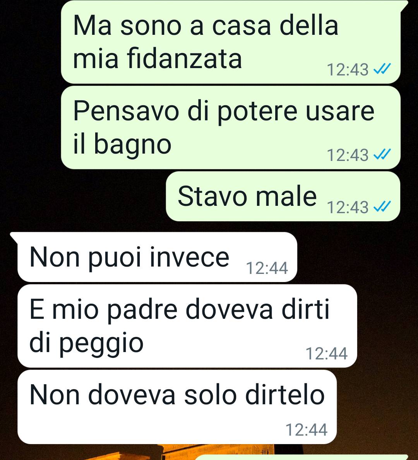The height and width of the screenshot is (460, 418).
Task: Tap the word 'bagno' in the second bubble
Action: [x=132, y=144]
